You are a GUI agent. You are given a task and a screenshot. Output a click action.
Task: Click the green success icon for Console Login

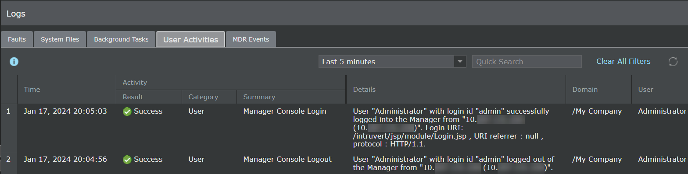click(127, 111)
